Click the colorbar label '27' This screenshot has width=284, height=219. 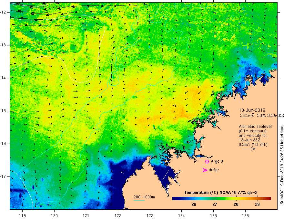click(215, 205)
